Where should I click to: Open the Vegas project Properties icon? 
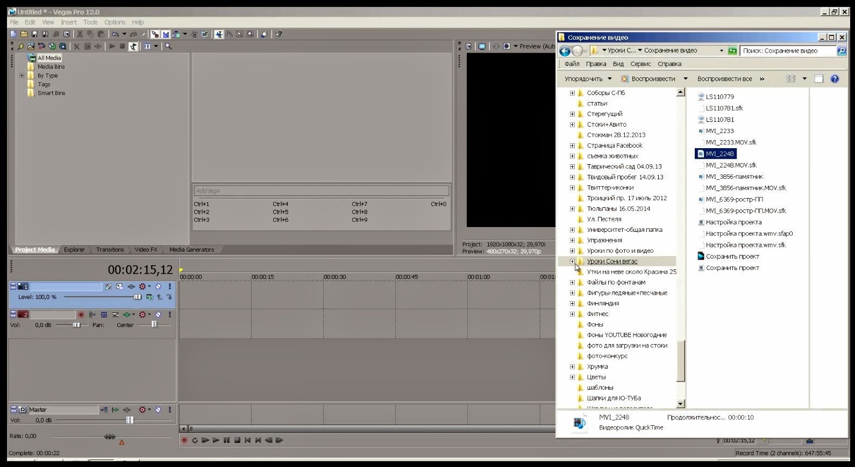pyautogui.click(x=67, y=34)
